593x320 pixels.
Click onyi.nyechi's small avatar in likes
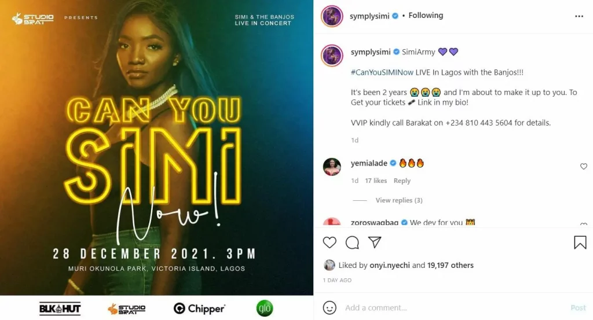pyautogui.click(x=330, y=265)
